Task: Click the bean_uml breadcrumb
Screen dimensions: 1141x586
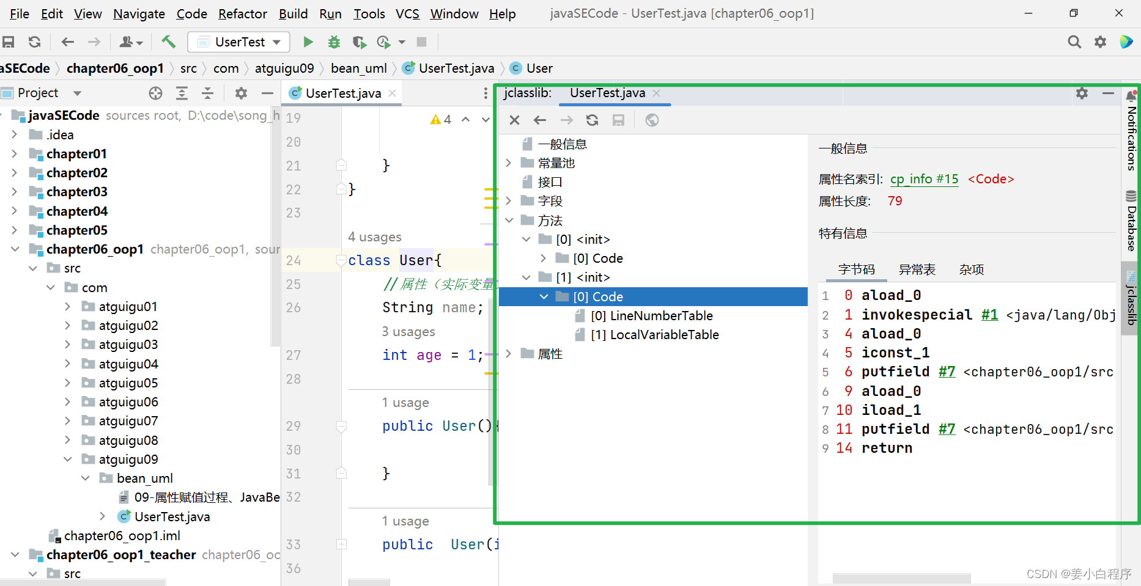Action: (359, 68)
